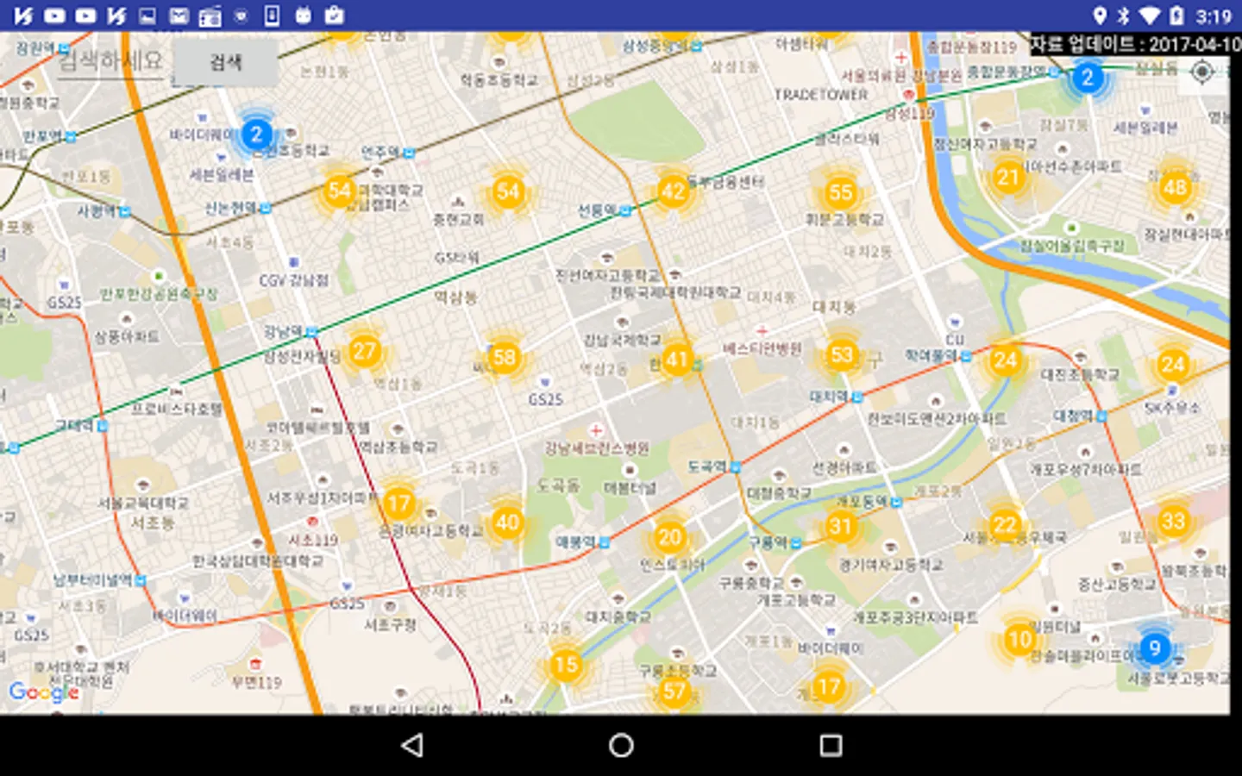Tap the 구룡역 subway station icon

(796, 542)
